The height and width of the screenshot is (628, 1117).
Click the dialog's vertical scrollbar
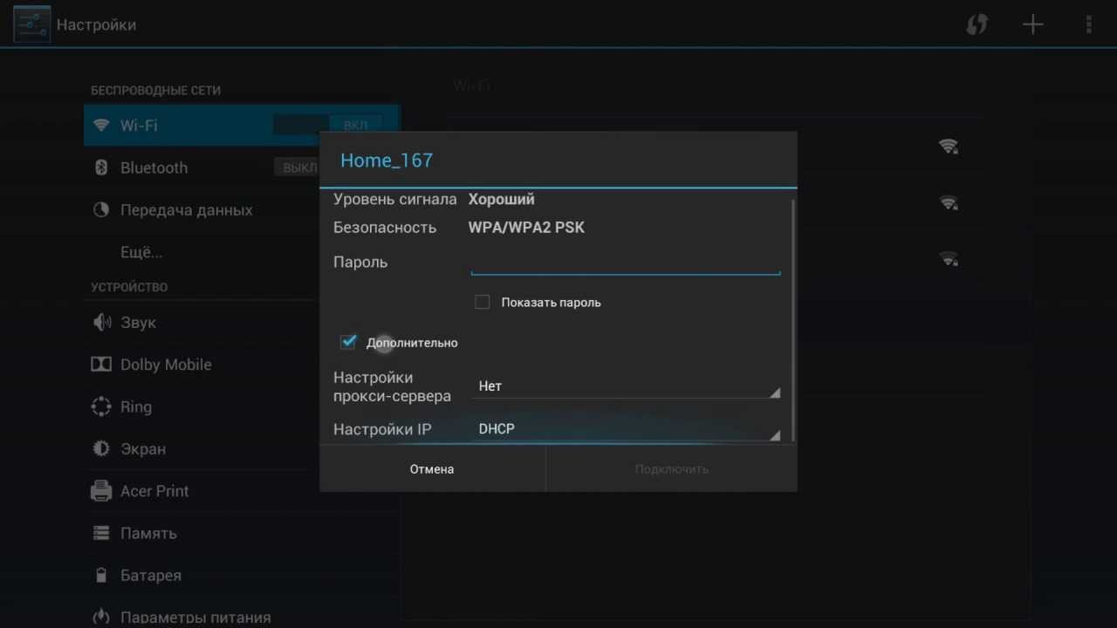point(792,319)
